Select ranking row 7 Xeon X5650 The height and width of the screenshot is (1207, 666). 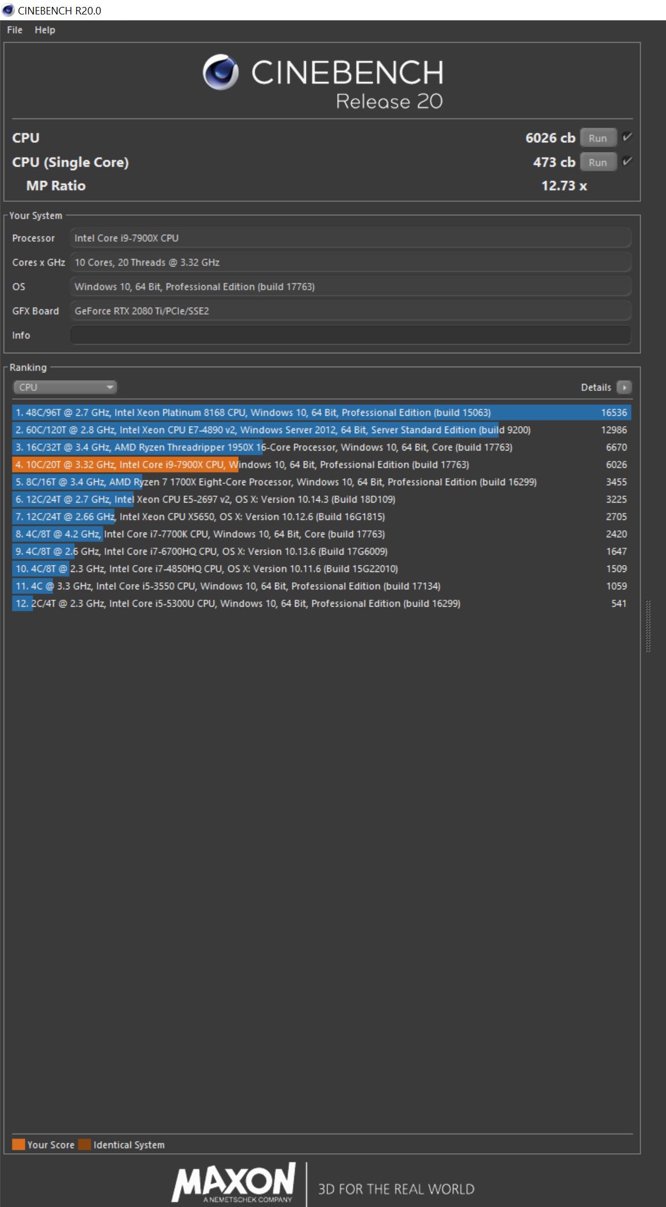tap(321, 517)
